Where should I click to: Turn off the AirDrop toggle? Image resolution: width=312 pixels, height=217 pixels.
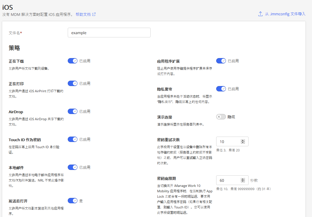pos(73,111)
